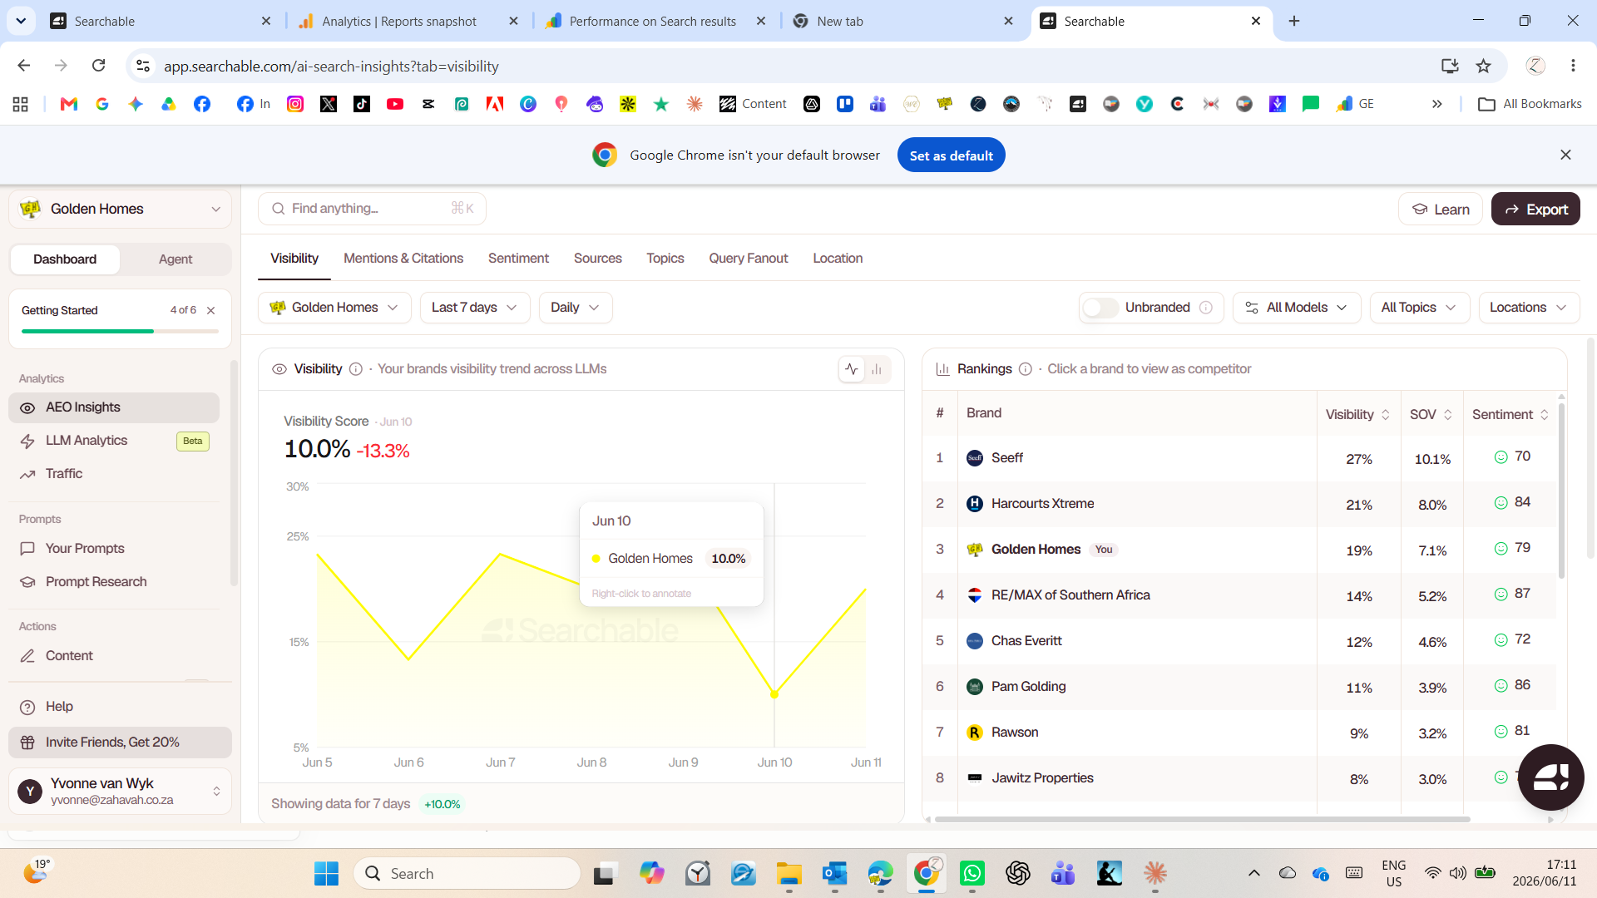Open WhatsApp from taskbar
1597x898 pixels.
[x=972, y=873]
